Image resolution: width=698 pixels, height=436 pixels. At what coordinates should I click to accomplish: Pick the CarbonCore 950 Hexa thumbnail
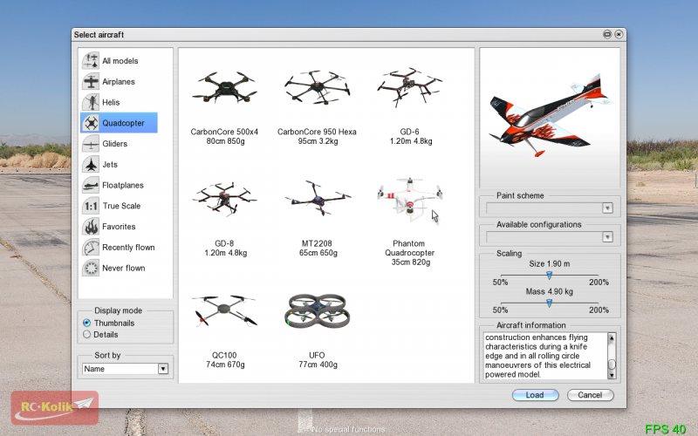coord(317,87)
